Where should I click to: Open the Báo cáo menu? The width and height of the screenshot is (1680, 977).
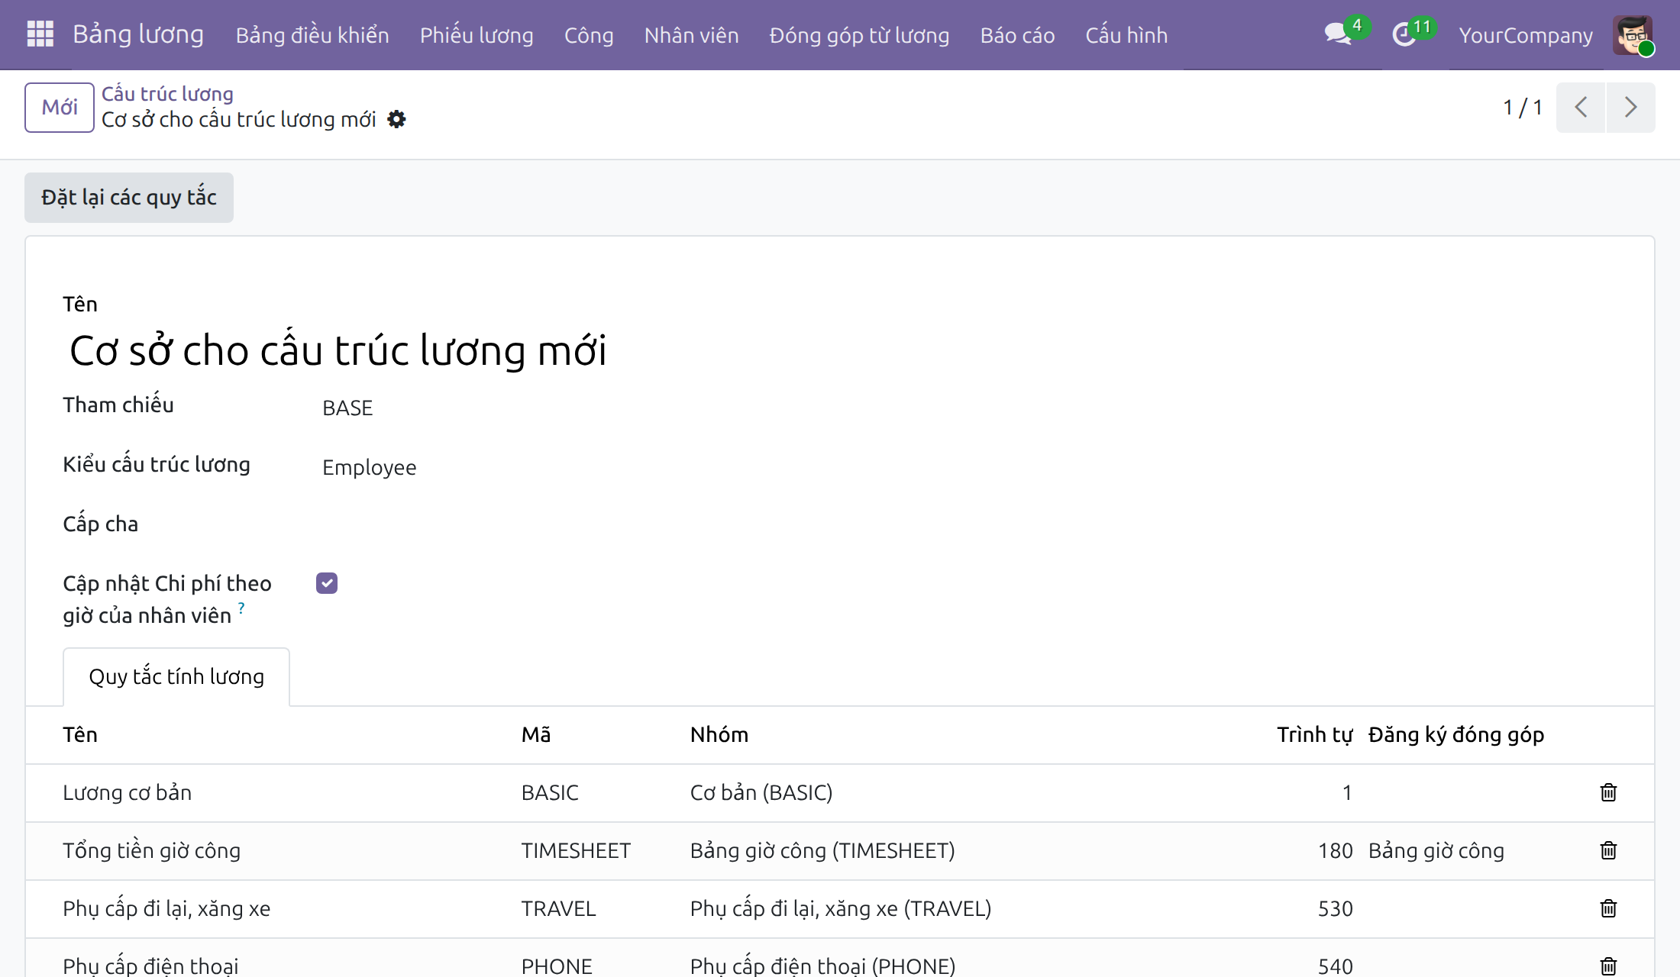(x=1017, y=35)
